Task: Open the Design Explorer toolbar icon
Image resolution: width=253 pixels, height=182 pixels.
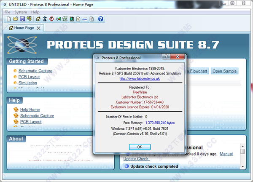Action: 72,19
